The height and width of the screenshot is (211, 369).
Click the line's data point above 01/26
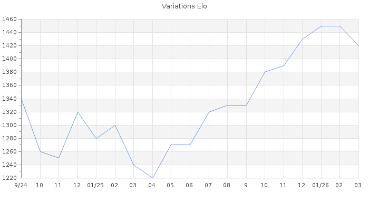[x=321, y=26]
